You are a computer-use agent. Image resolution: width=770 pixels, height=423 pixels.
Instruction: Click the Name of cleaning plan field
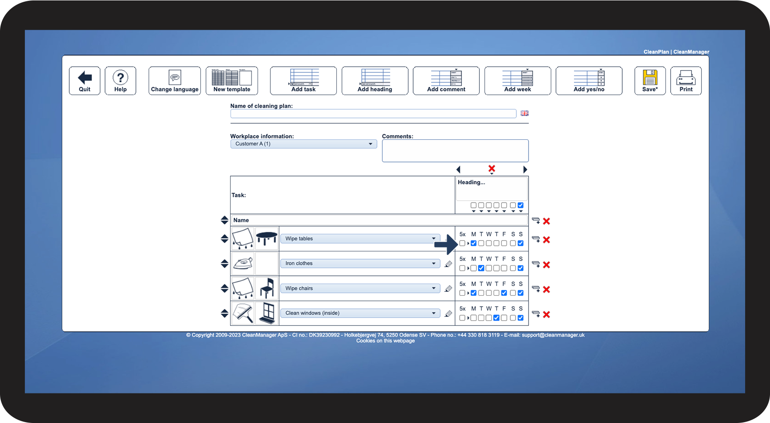tap(373, 114)
